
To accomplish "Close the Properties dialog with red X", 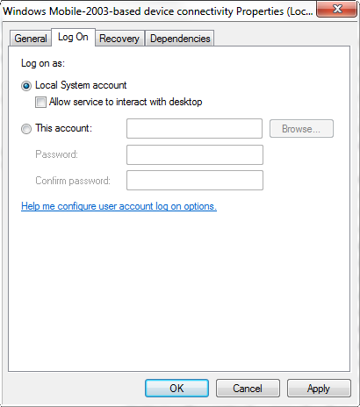I will (x=337, y=9).
